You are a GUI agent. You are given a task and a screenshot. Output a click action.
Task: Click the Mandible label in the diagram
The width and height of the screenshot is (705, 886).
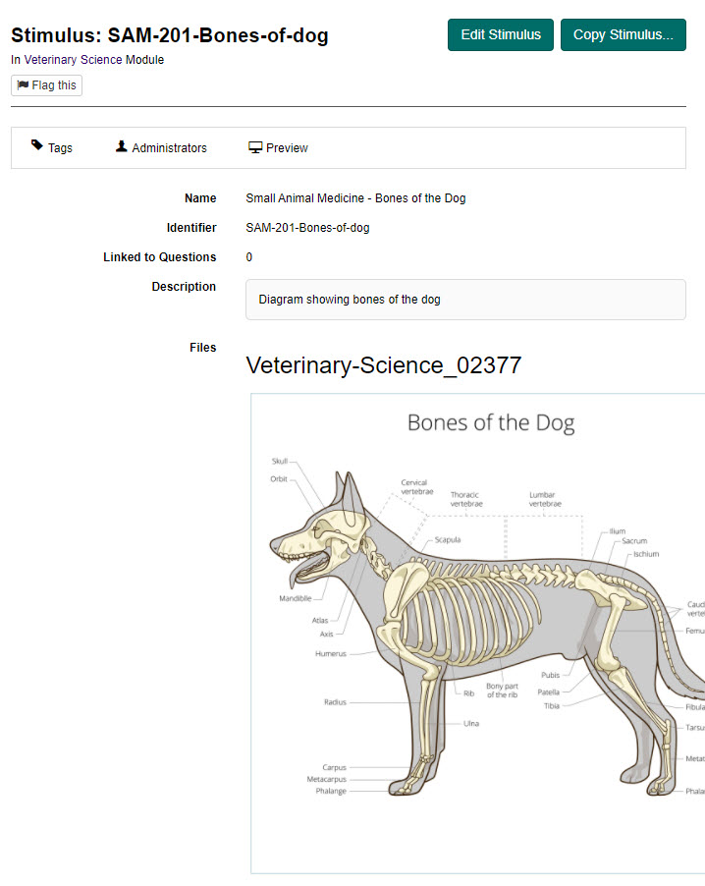(295, 597)
